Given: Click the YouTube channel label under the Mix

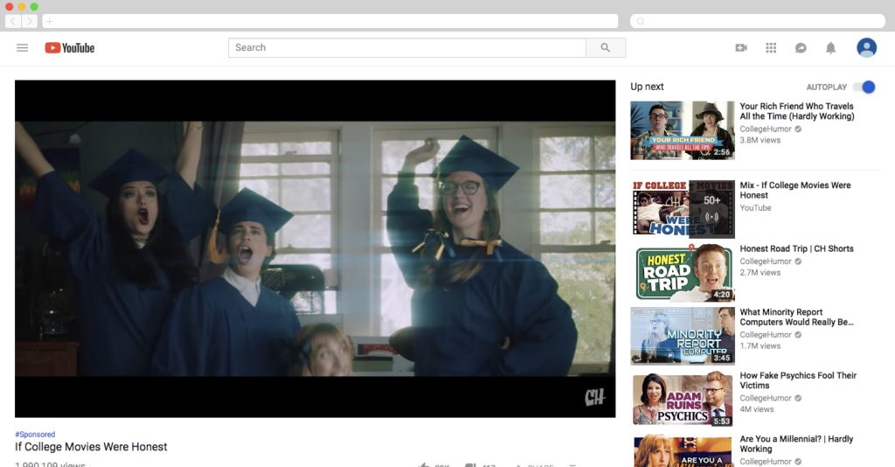Looking at the screenshot, I should [755, 208].
